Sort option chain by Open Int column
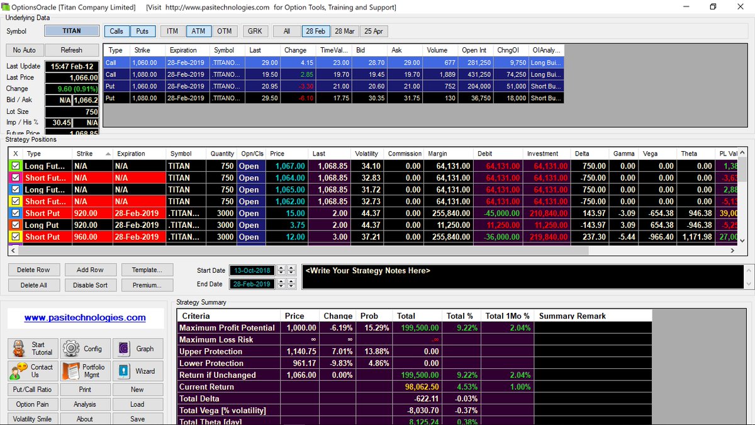755x425 pixels. [x=476, y=50]
